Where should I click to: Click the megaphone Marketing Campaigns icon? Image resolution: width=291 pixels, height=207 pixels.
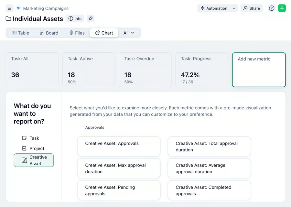pos(18,8)
